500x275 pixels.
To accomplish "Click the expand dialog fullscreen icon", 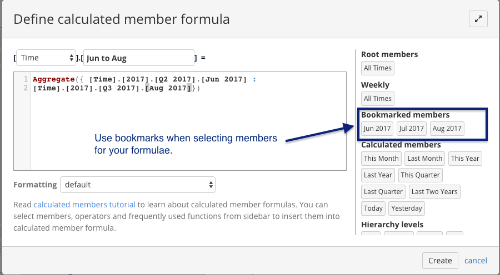I will tap(478, 19).
